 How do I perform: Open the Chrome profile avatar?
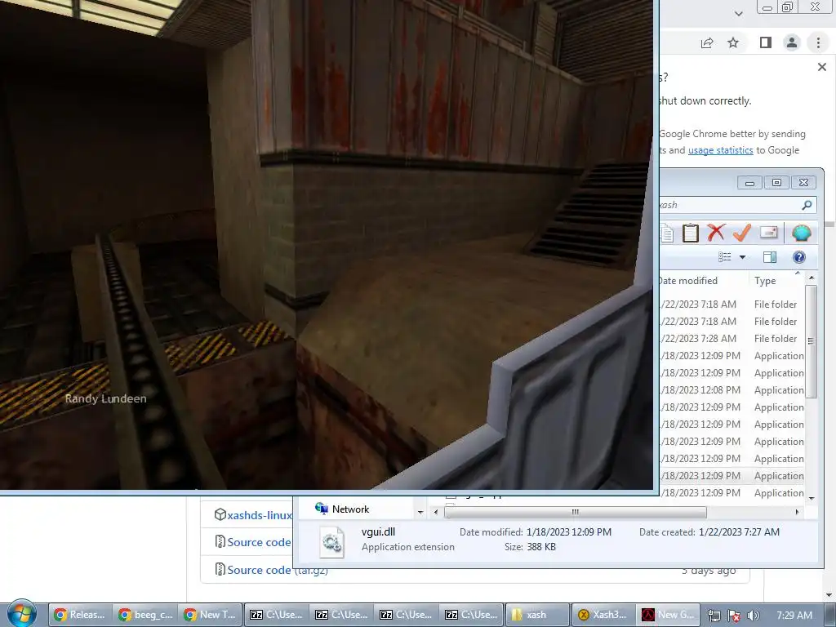coord(792,42)
